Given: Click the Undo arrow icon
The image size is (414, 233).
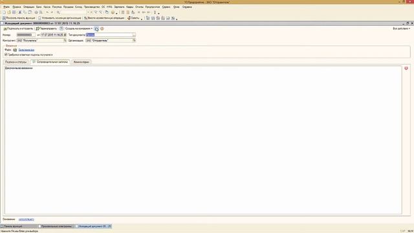Looking at the screenshot, I should 47,12.
